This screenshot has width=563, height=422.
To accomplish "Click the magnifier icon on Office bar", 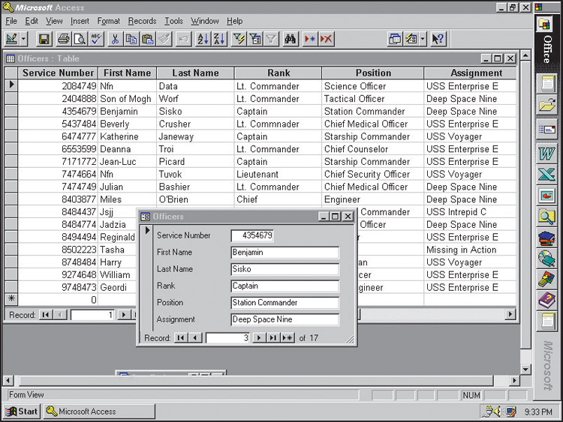I will point(546,217).
